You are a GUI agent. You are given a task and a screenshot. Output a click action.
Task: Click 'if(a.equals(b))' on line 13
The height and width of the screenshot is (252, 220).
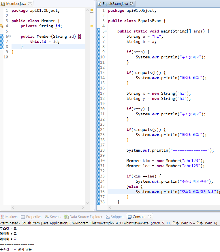pyautogui.click(x=144, y=73)
